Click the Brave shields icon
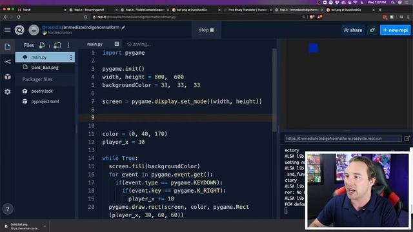The image size is (413, 232). (x=312, y=17)
